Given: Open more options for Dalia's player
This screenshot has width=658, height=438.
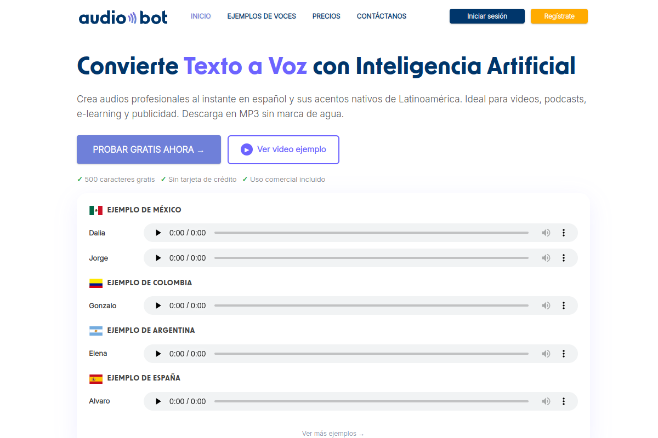Looking at the screenshot, I should tap(563, 233).
